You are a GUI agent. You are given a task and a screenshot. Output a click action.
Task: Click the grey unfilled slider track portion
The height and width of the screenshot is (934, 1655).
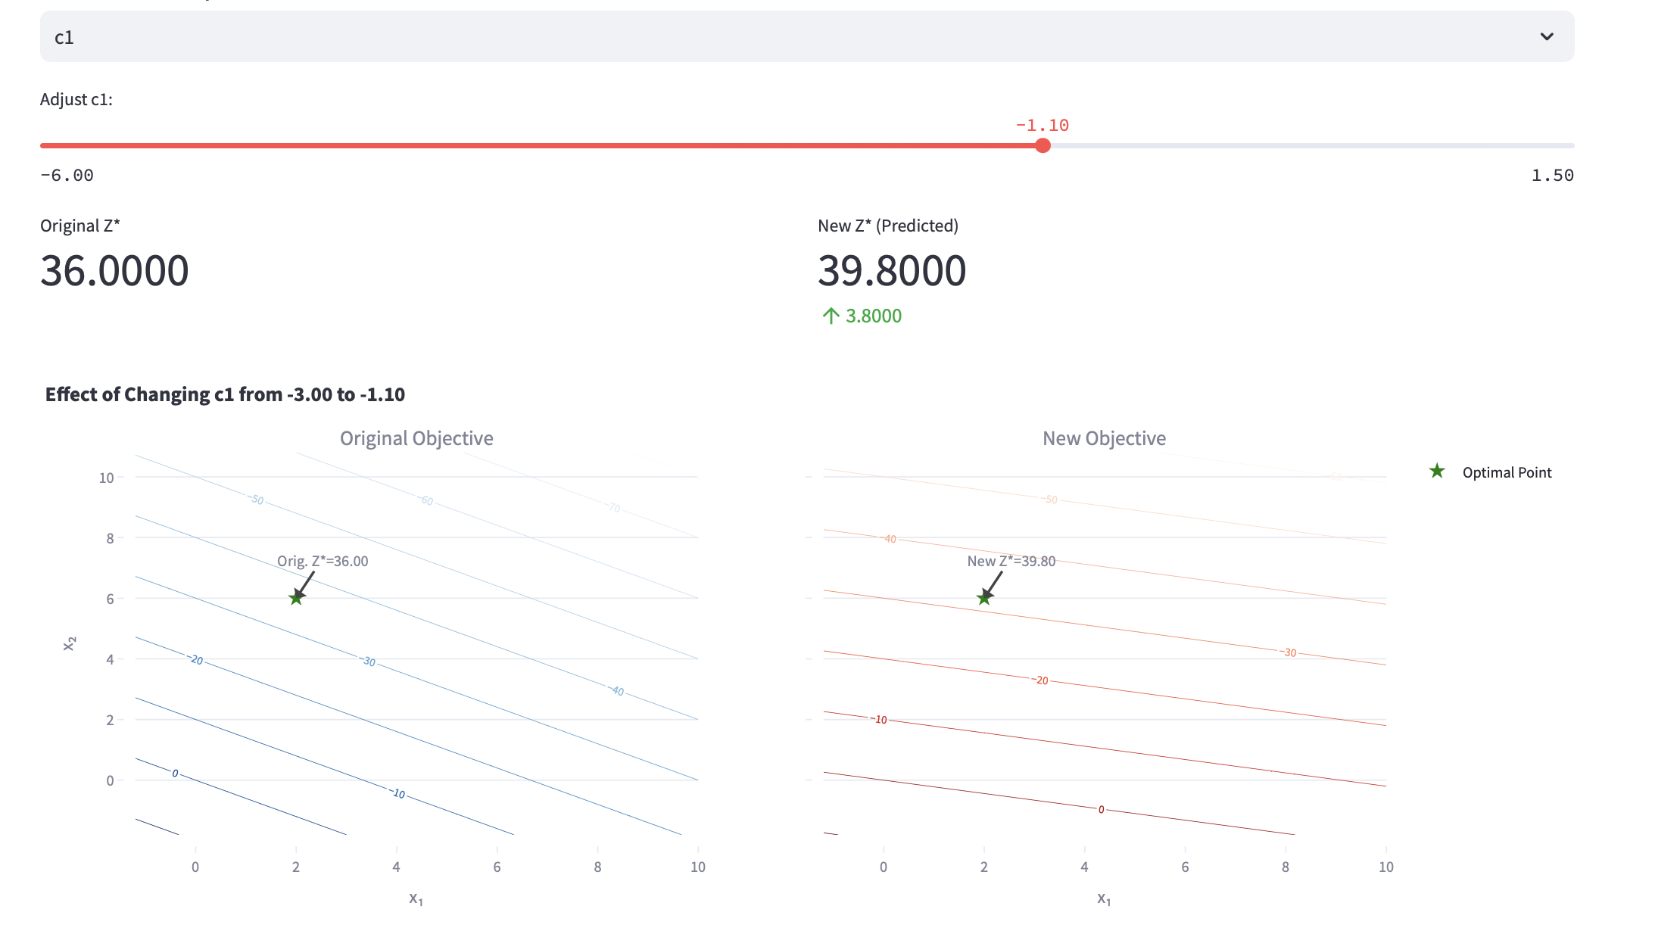tap(1310, 145)
